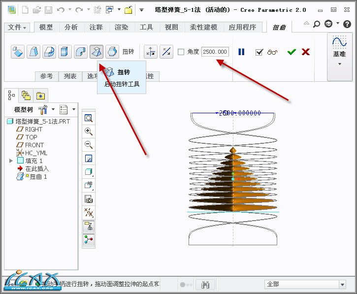Click the glasses preview icon
Viewport: 357px width, 294px height.
coord(272,52)
